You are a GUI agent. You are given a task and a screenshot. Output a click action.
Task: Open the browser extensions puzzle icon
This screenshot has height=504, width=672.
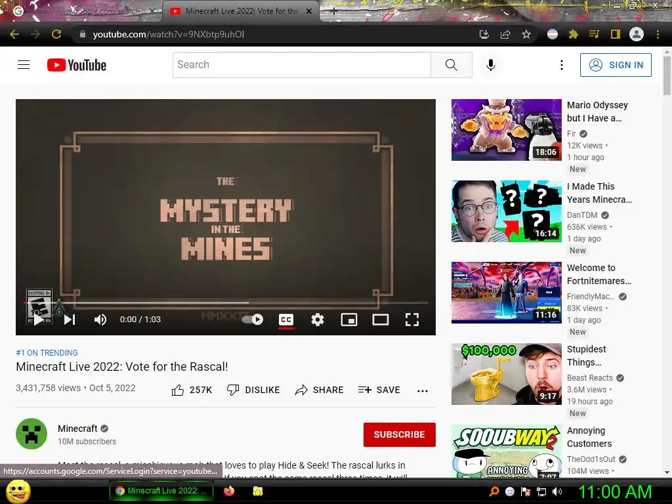574,34
